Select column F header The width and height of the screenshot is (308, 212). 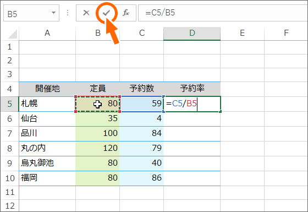(286, 34)
